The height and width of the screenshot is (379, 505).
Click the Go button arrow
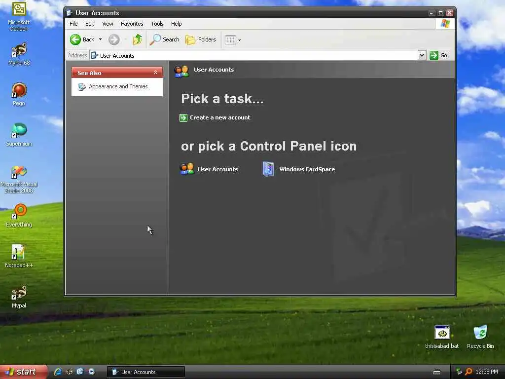(x=434, y=55)
